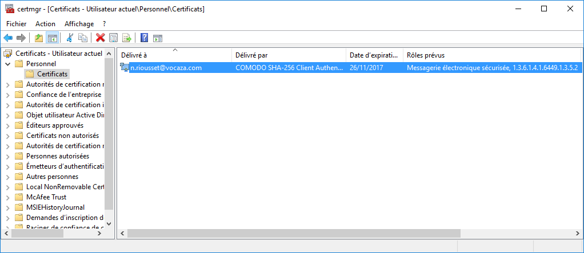Expand Certificats non autorisés
The width and height of the screenshot is (584, 253).
tap(8, 136)
